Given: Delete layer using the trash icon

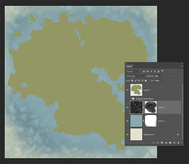Looking at the screenshot, I should pos(178,142).
